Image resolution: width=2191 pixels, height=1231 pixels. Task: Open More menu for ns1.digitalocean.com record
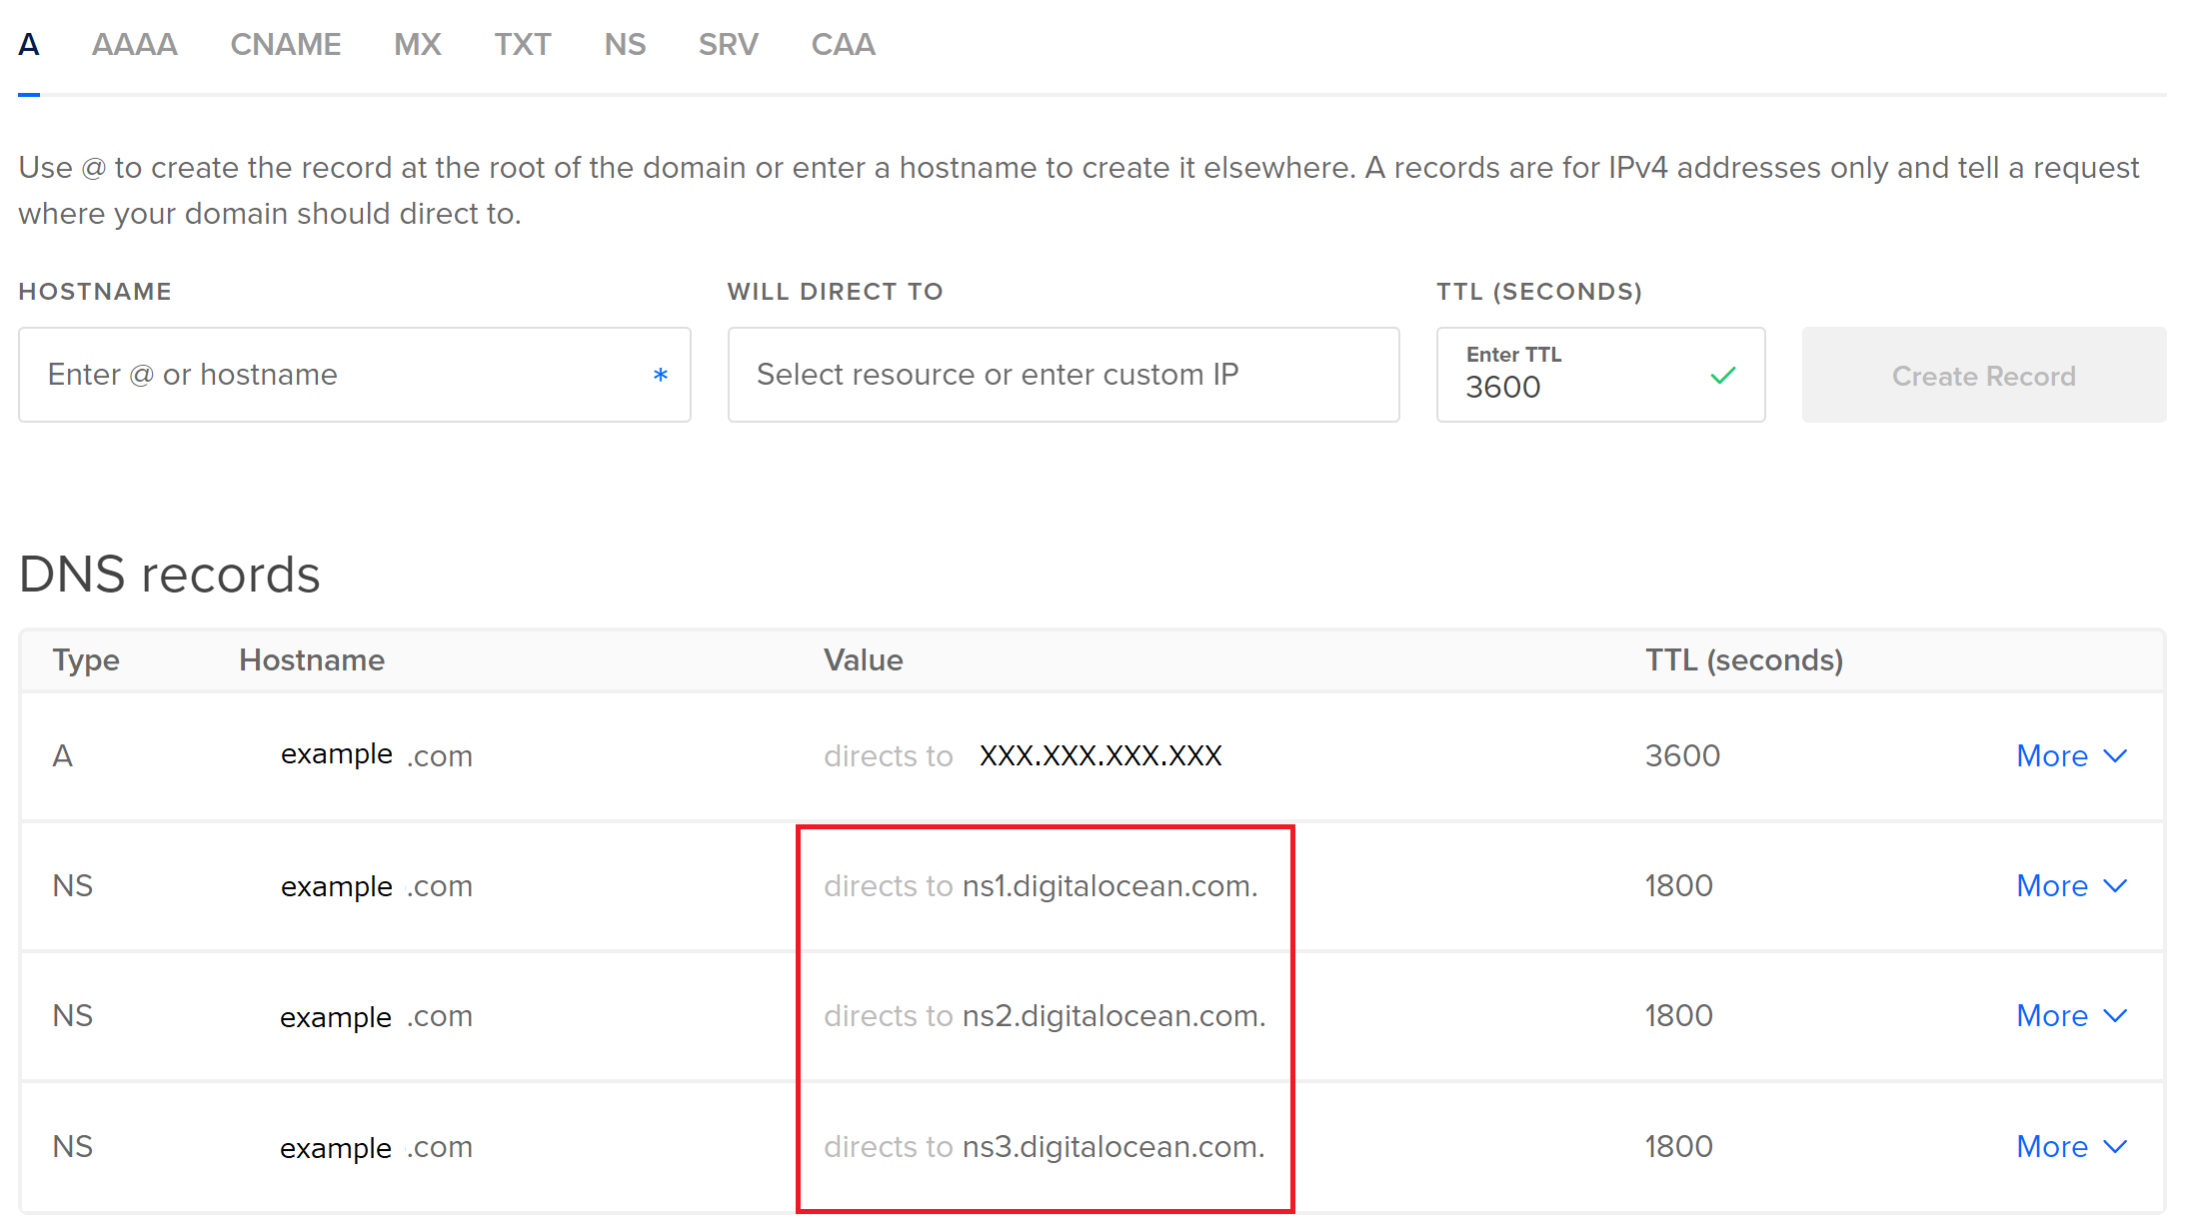tap(2070, 886)
